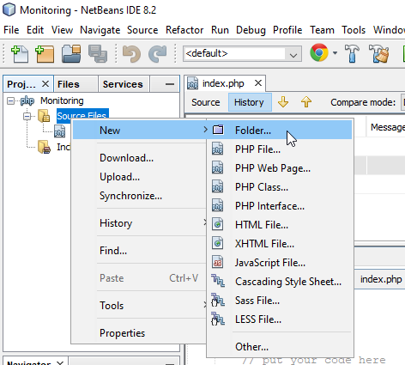Open the Tools menu in menu bar

click(x=354, y=30)
